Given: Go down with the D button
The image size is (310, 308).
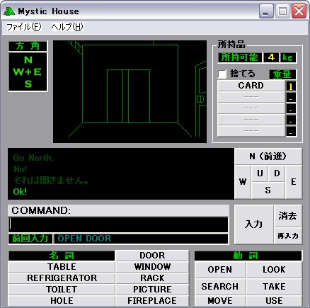Looking at the screenshot, I should (277, 173).
